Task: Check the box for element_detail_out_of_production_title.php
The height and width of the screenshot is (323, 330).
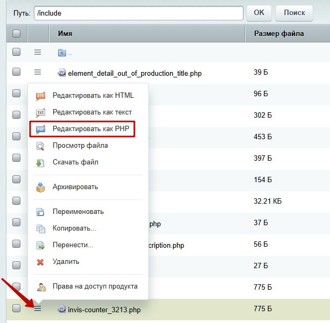Action: (x=17, y=71)
